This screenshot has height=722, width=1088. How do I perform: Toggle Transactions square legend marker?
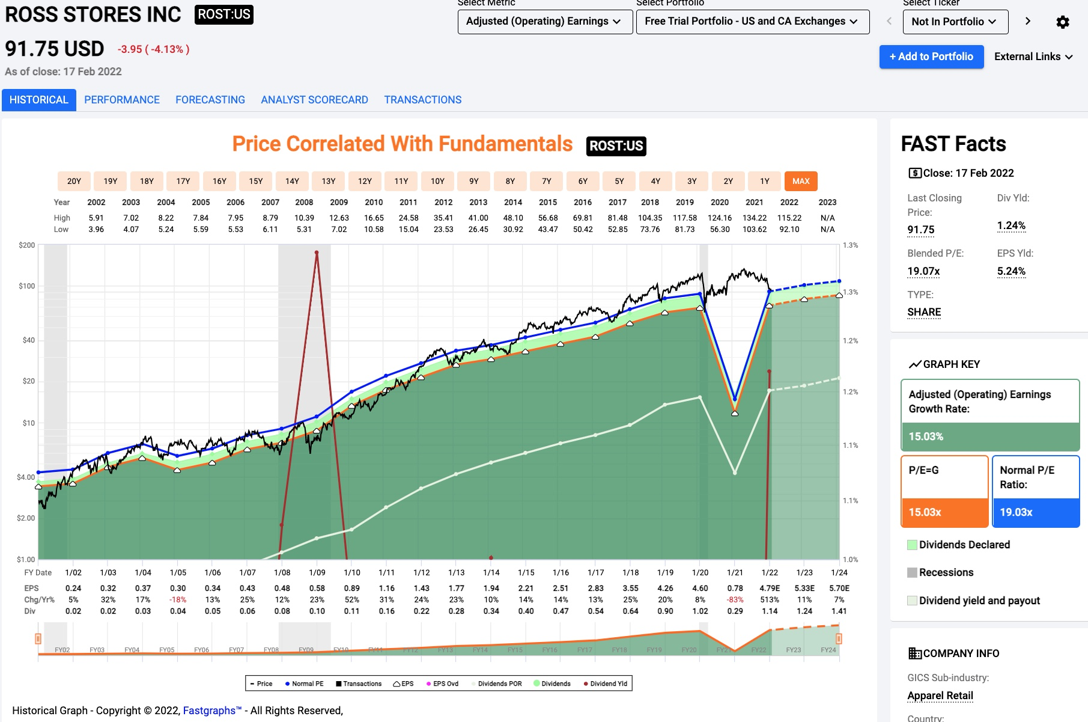click(339, 684)
